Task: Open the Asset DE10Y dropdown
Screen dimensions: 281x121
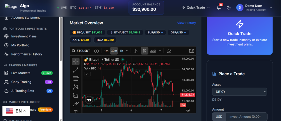Action: click(x=240, y=92)
